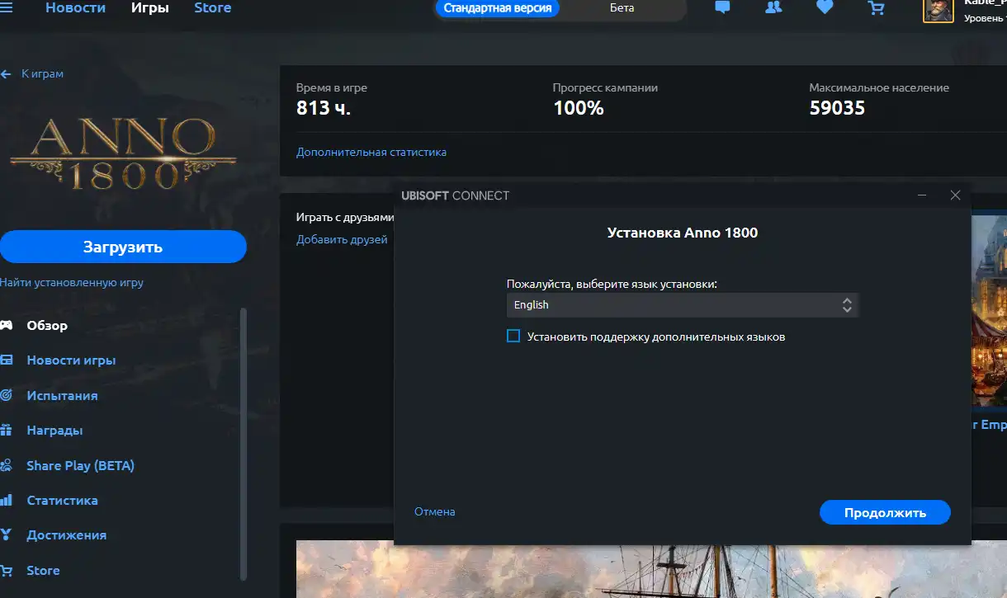This screenshot has height=598, width=1007.
Task: Switch to the Бета version
Action: click(x=622, y=8)
